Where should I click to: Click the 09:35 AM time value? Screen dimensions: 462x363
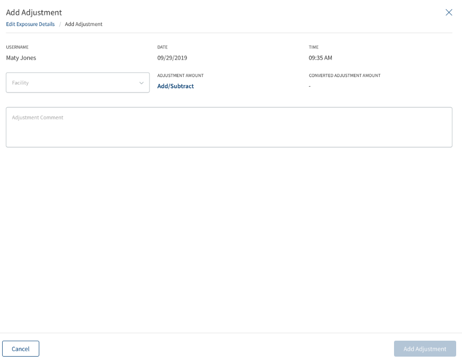click(x=320, y=58)
